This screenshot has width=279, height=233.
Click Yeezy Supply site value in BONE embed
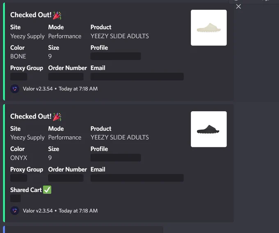(x=27, y=36)
